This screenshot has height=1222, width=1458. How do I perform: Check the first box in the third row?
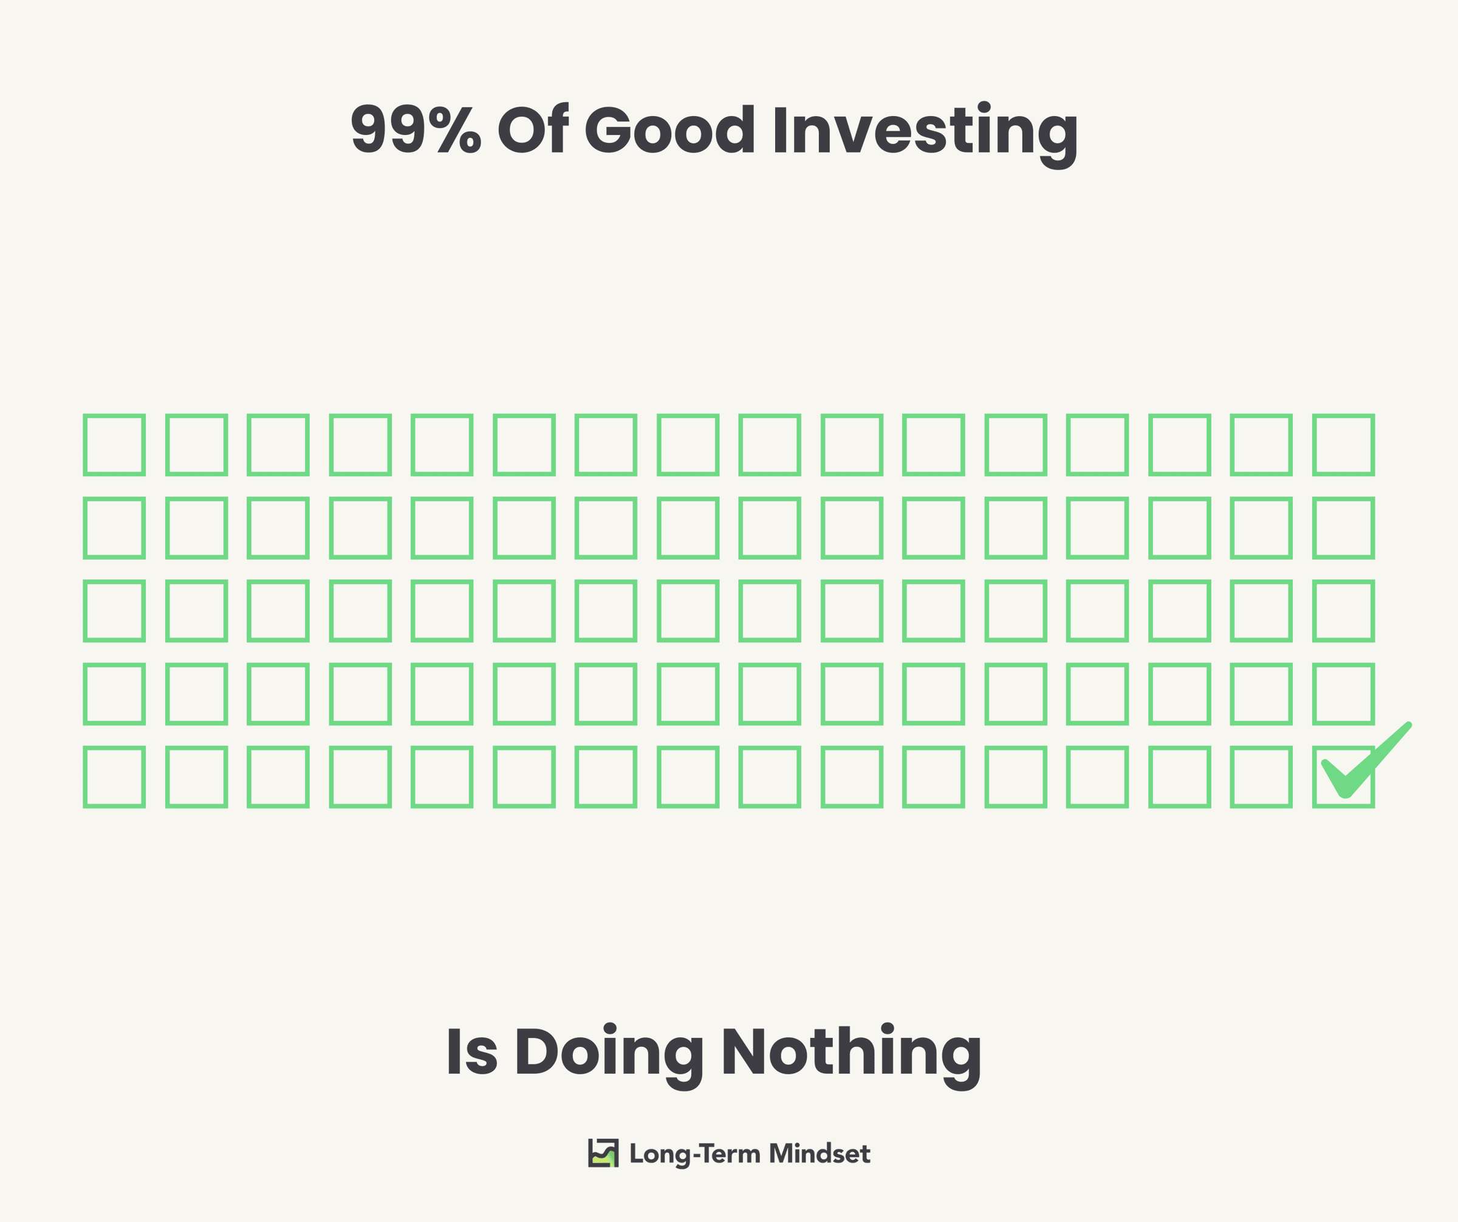115,611
